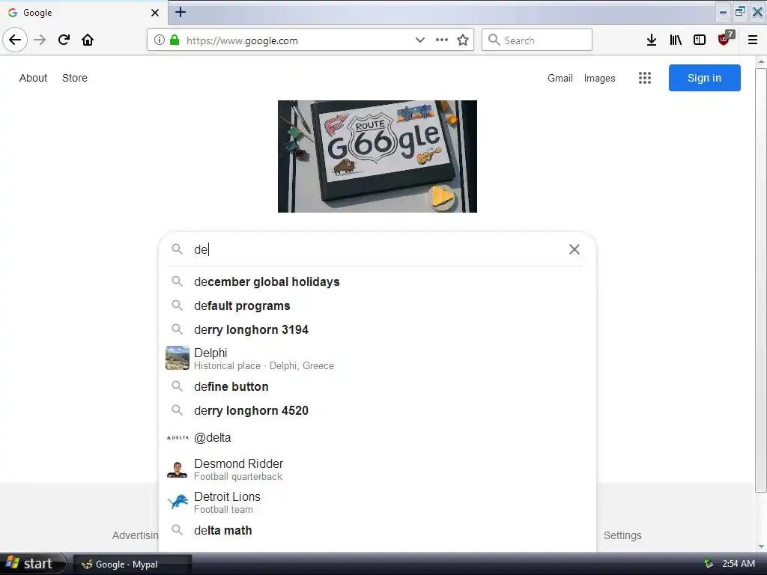This screenshot has height=575, width=767.
Task: Choose the delta math suggestion
Action: pyautogui.click(x=378, y=530)
